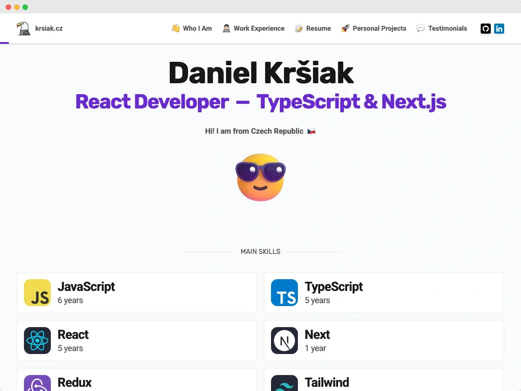
Task: Click the '1 year' Next experience text
Action: (x=315, y=349)
